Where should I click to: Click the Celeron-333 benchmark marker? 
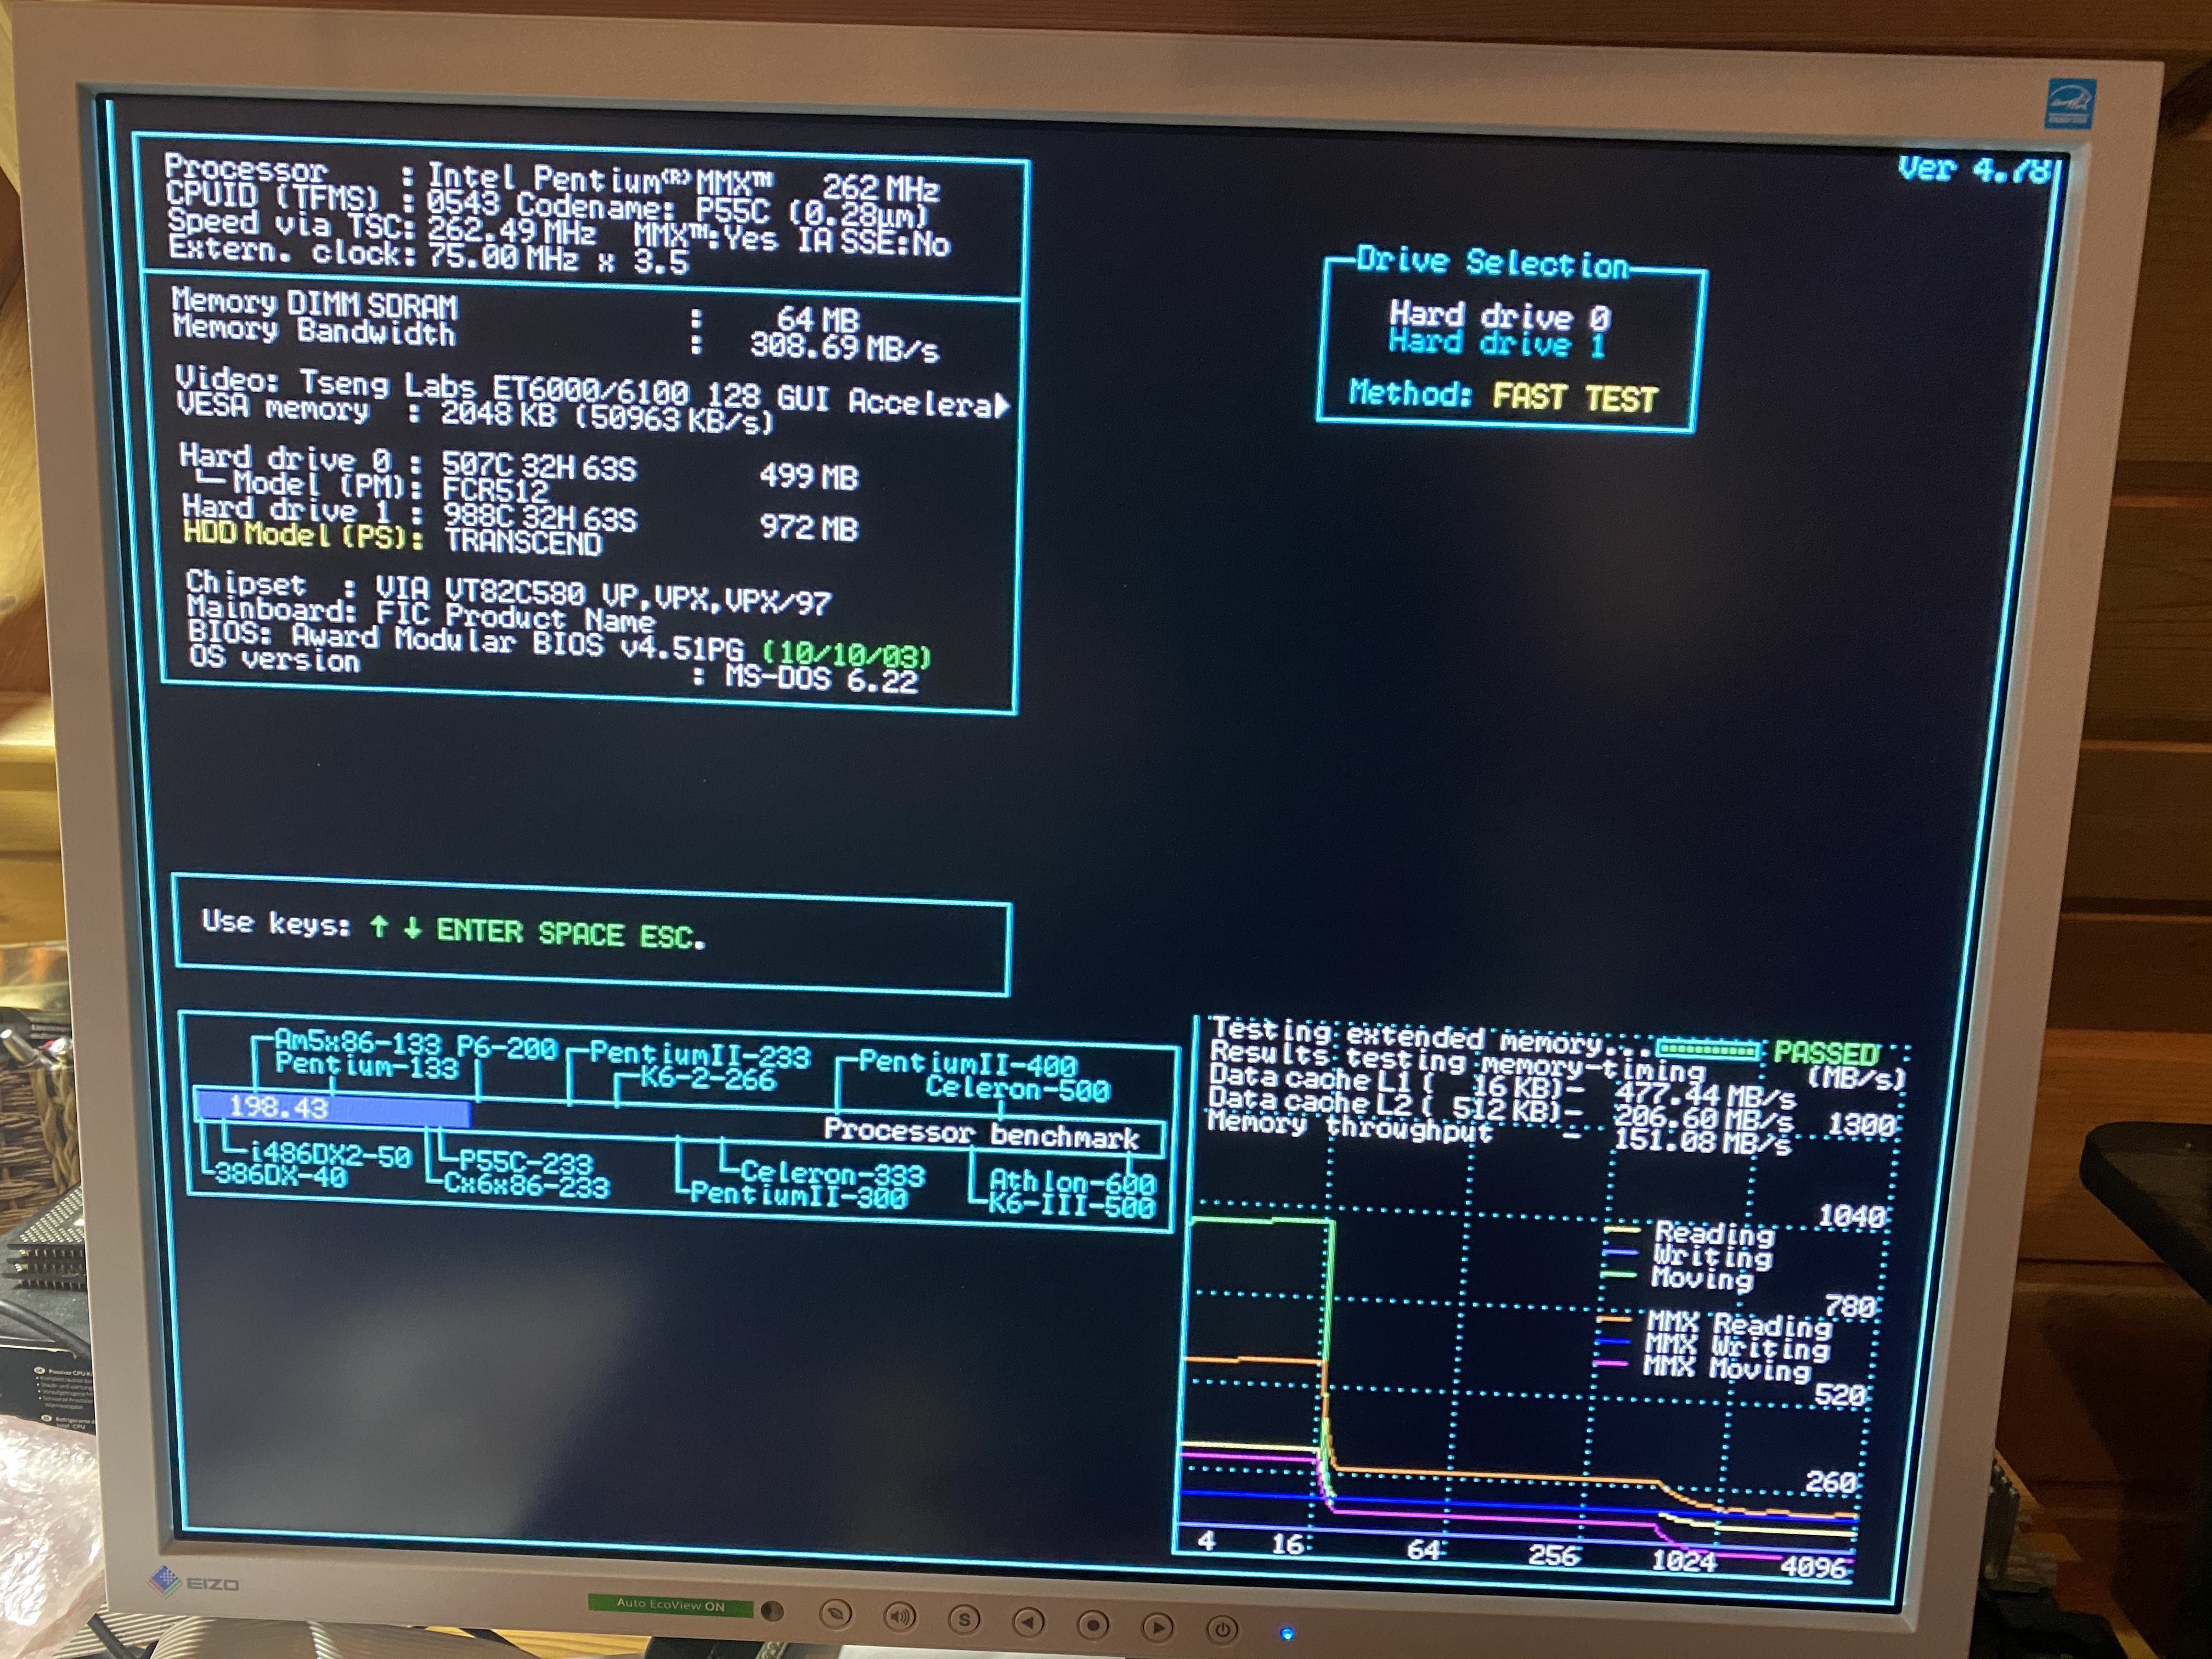point(832,1172)
